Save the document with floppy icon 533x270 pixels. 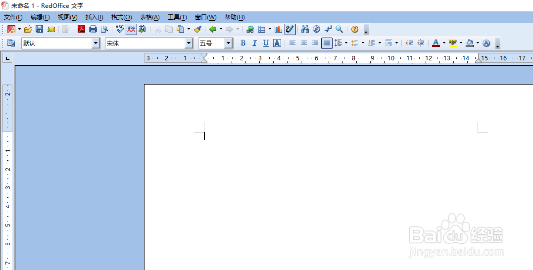(x=40, y=29)
